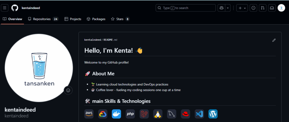Viewport: 289px width, 122px height.
Task: Click the GitHub Octocat logo
Action: (x=15, y=8)
